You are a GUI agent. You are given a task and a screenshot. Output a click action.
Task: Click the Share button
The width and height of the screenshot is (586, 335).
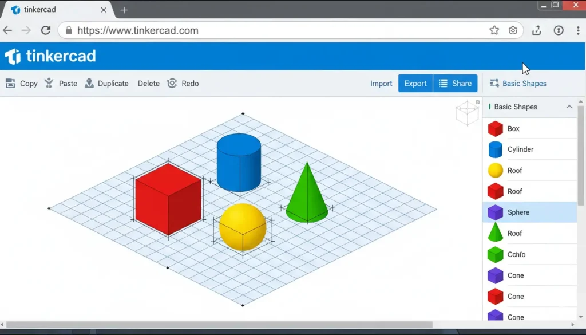(x=456, y=84)
